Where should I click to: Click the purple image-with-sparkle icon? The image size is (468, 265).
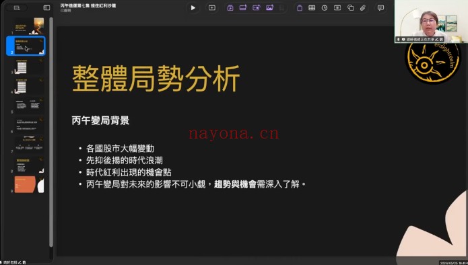pos(269,8)
